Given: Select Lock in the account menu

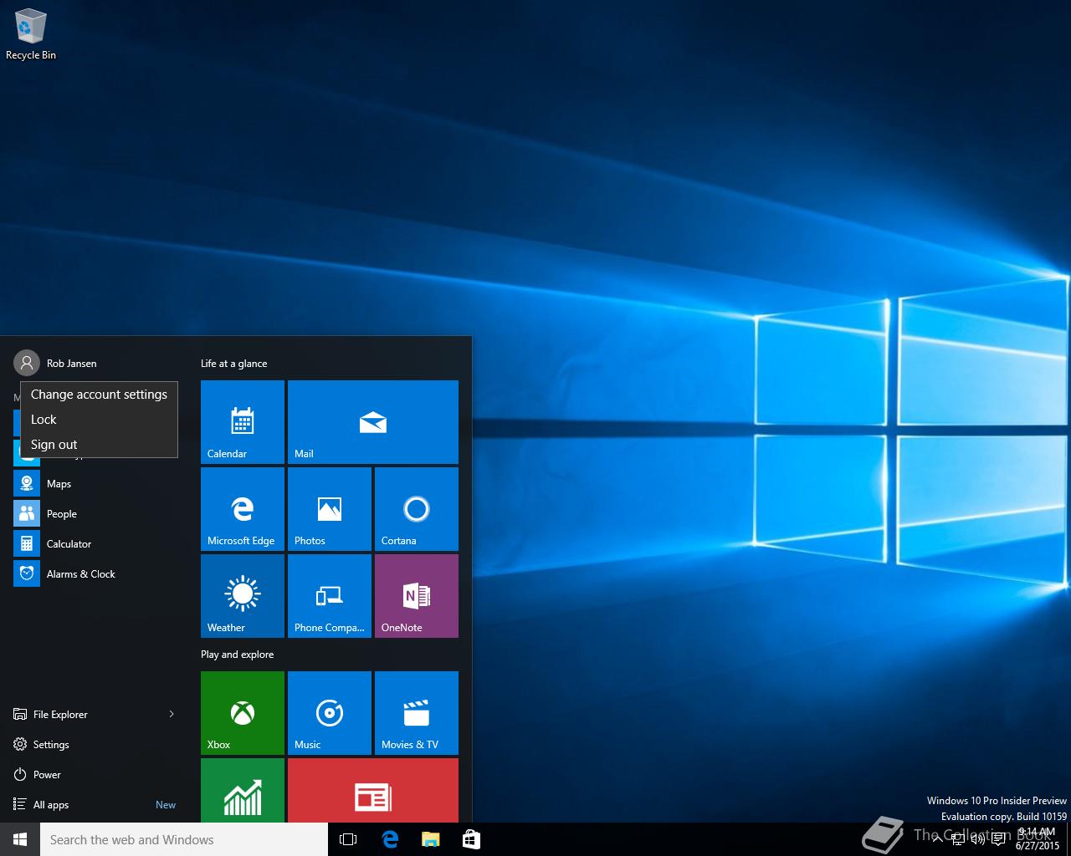Looking at the screenshot, I should coord(99,420).
